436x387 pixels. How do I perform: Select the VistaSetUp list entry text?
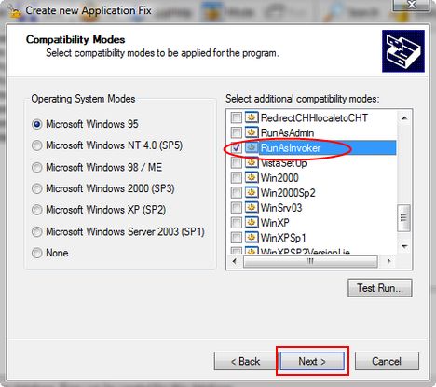pos(283,163)
